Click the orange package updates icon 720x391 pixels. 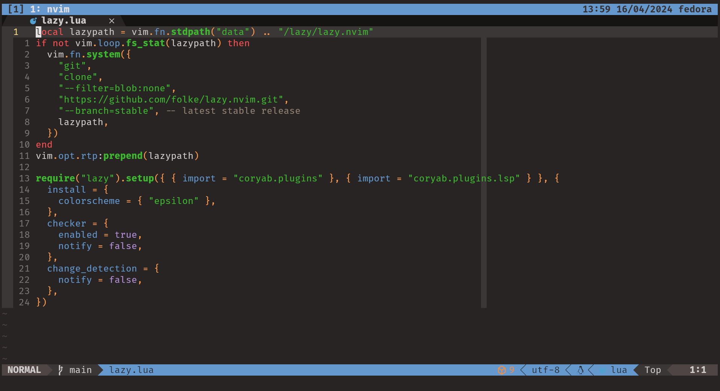[502, 370]
